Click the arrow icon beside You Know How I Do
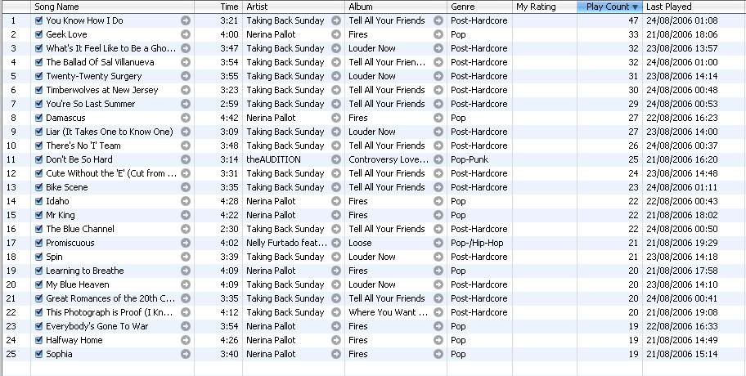 point(186,20)
